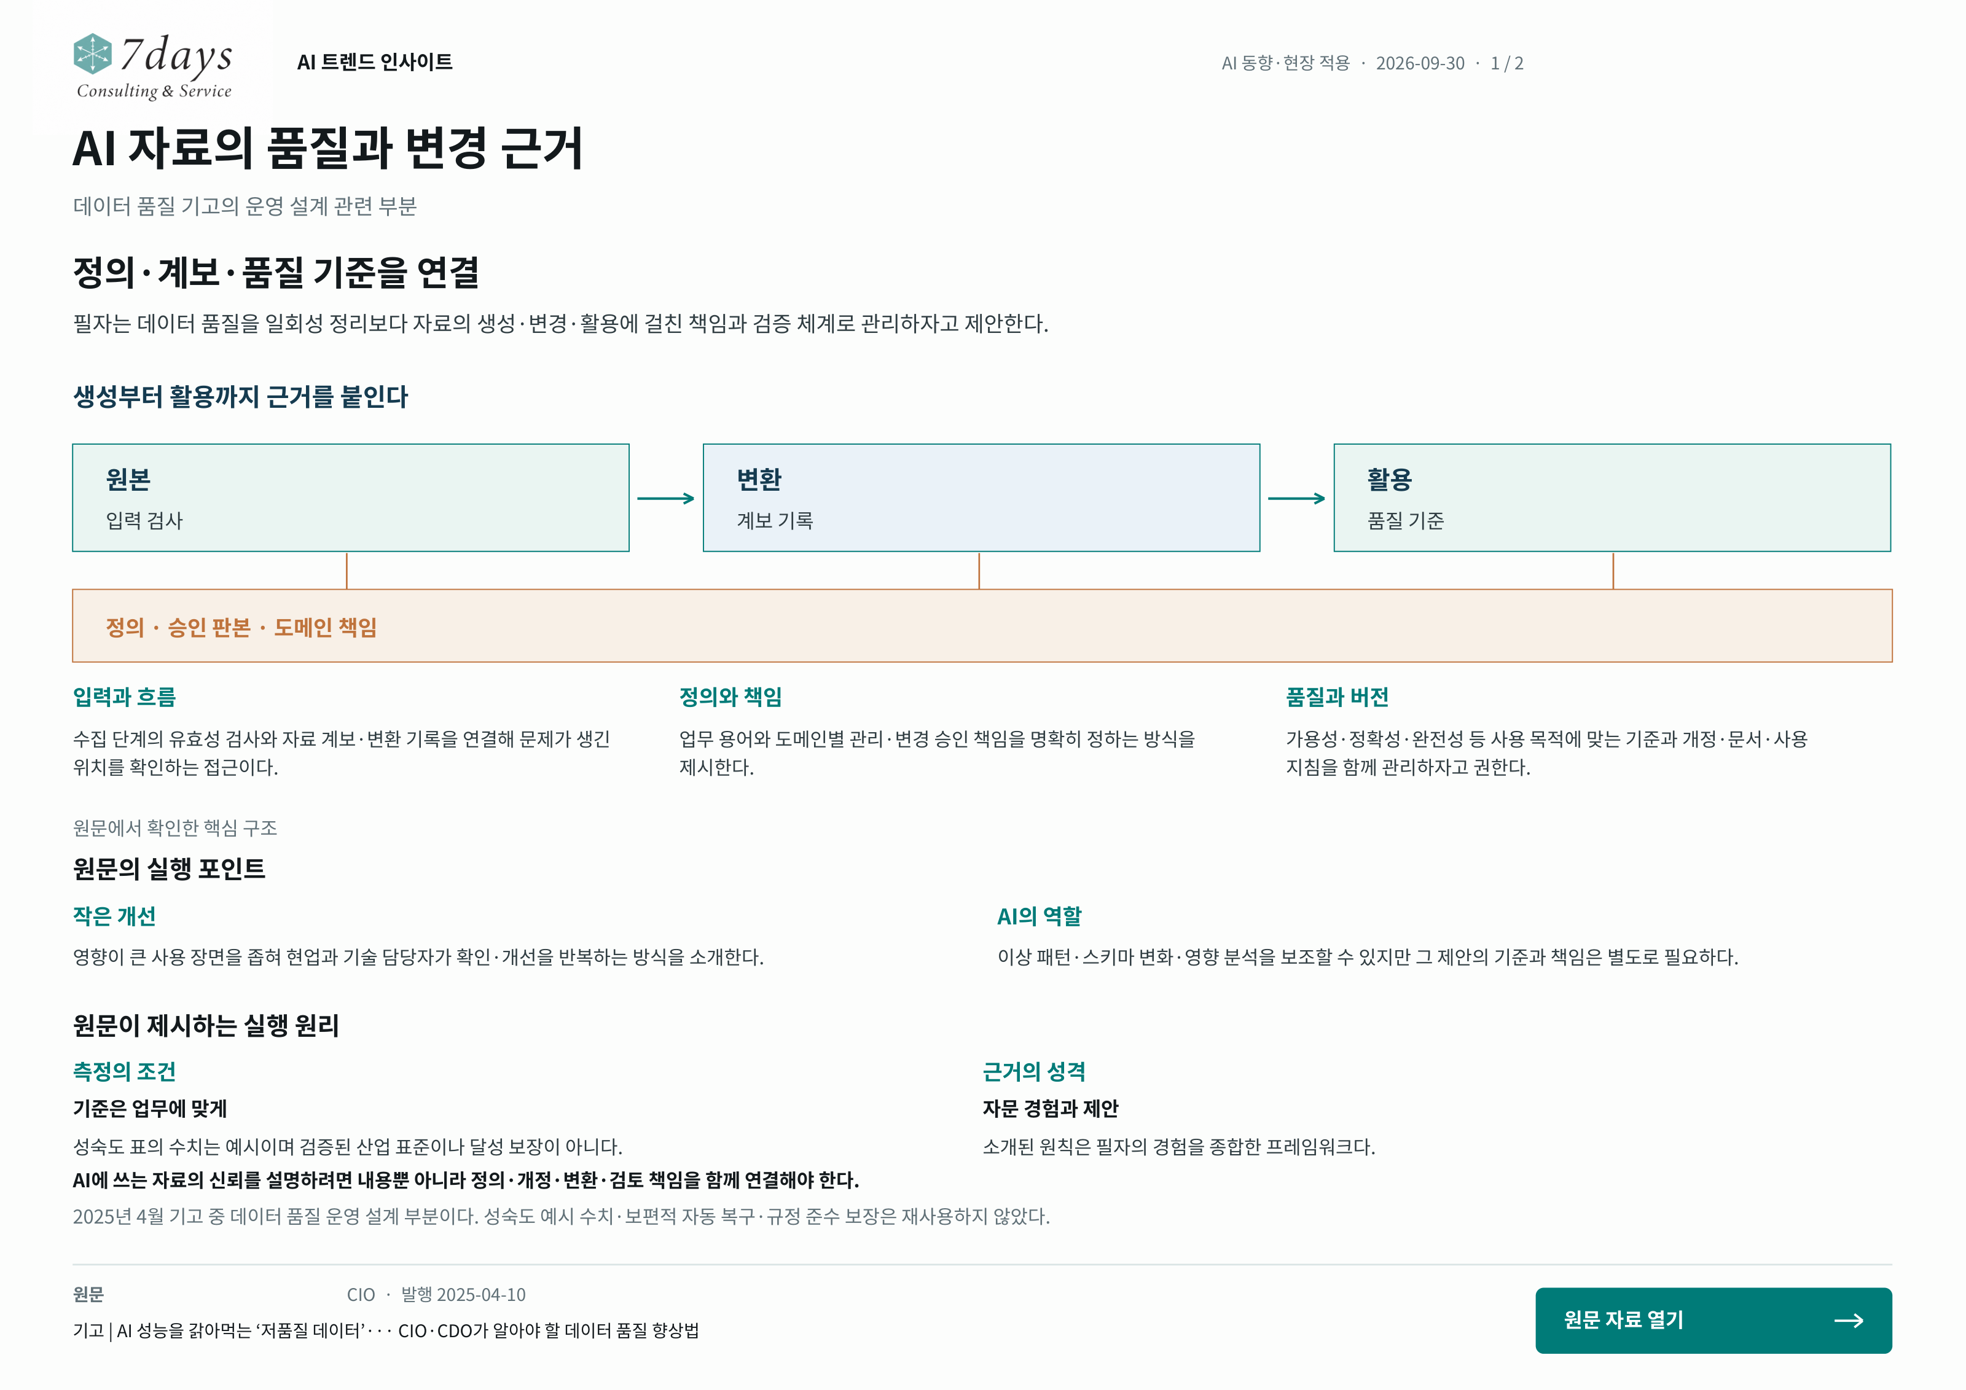Select the 활용 품질 기준 box
Viewport: 1966px width, 1390px height.
1612,498
